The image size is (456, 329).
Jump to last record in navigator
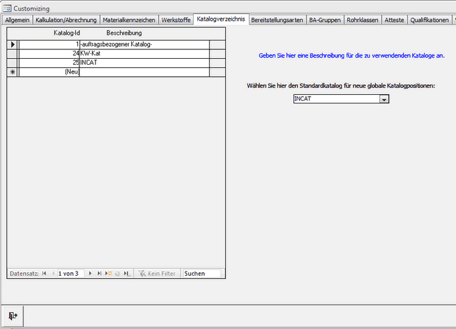(99, 274)
